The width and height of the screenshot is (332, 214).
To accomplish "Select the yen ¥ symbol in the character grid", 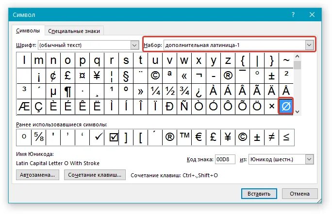I will point(97,76).
